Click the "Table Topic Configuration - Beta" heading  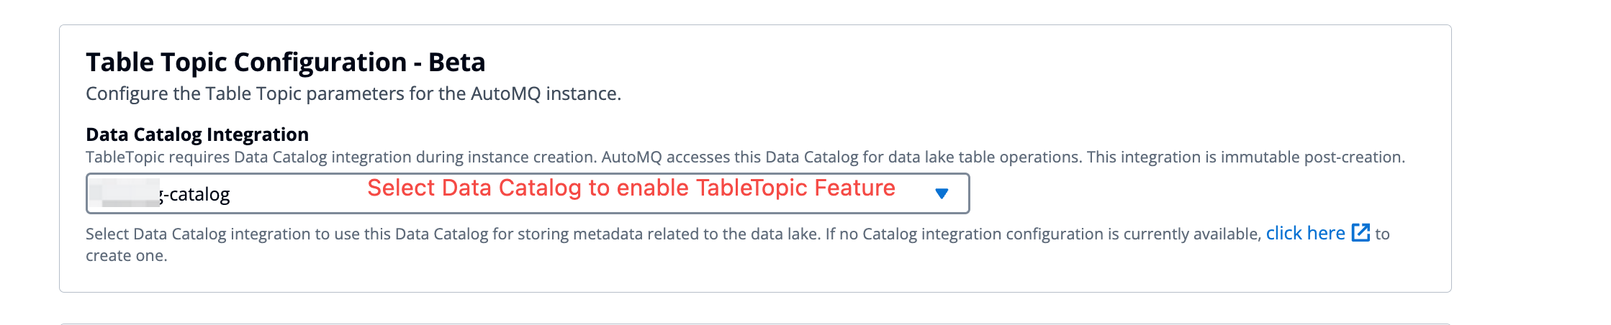[x=286, y=62]
